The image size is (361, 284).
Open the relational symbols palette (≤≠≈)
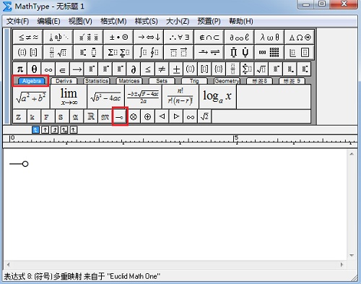pyautogui.click(x=28, y=37)
